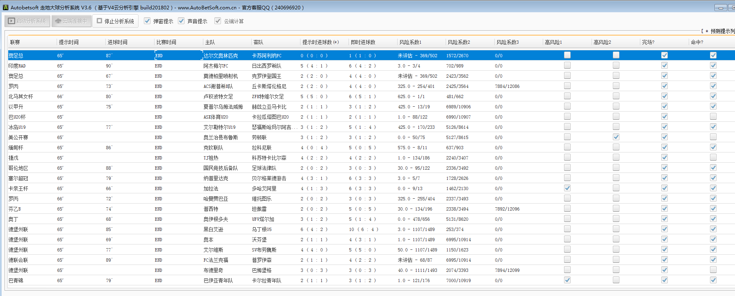Click the 主队 column header
This screenshot has height=296, width=735.
pos(210,42)
